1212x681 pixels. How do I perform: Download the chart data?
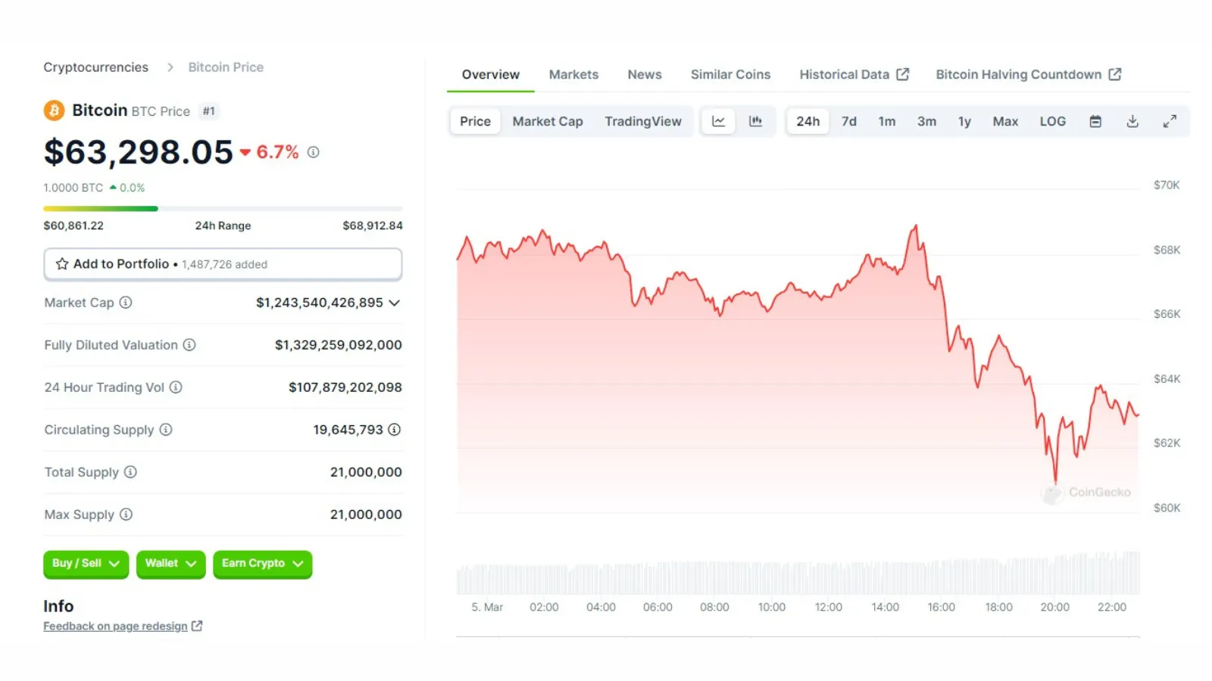[x=1132, y=121]
